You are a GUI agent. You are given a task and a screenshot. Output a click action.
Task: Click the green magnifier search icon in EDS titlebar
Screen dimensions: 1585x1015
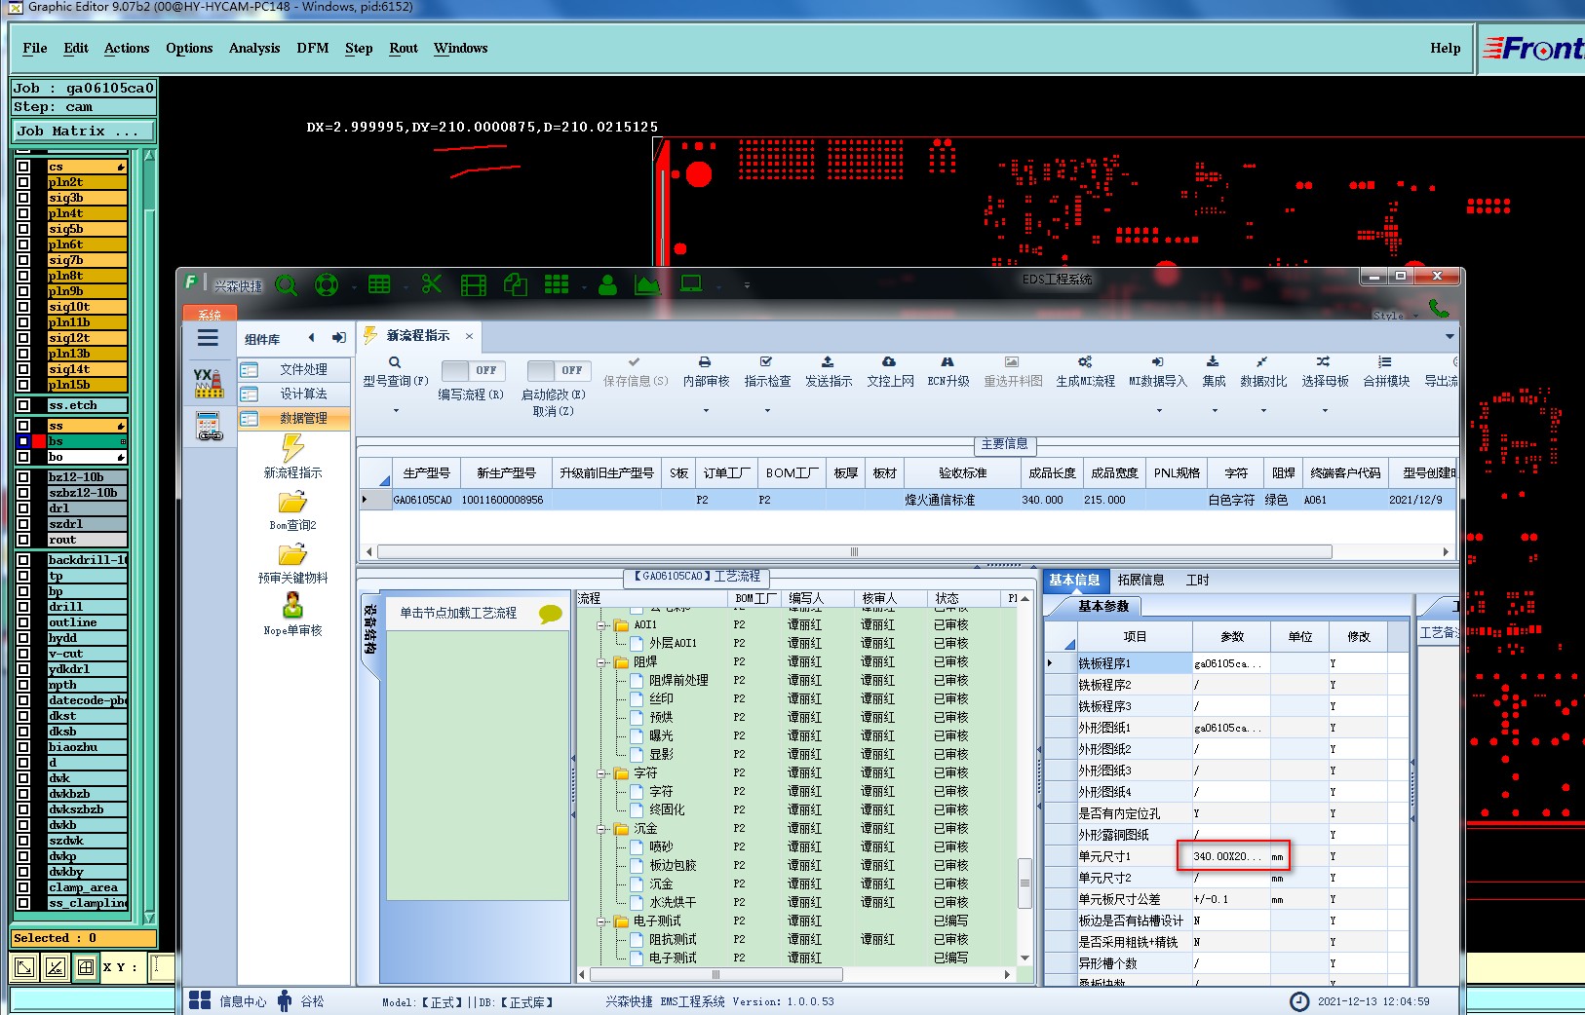(x=287, y=284)
